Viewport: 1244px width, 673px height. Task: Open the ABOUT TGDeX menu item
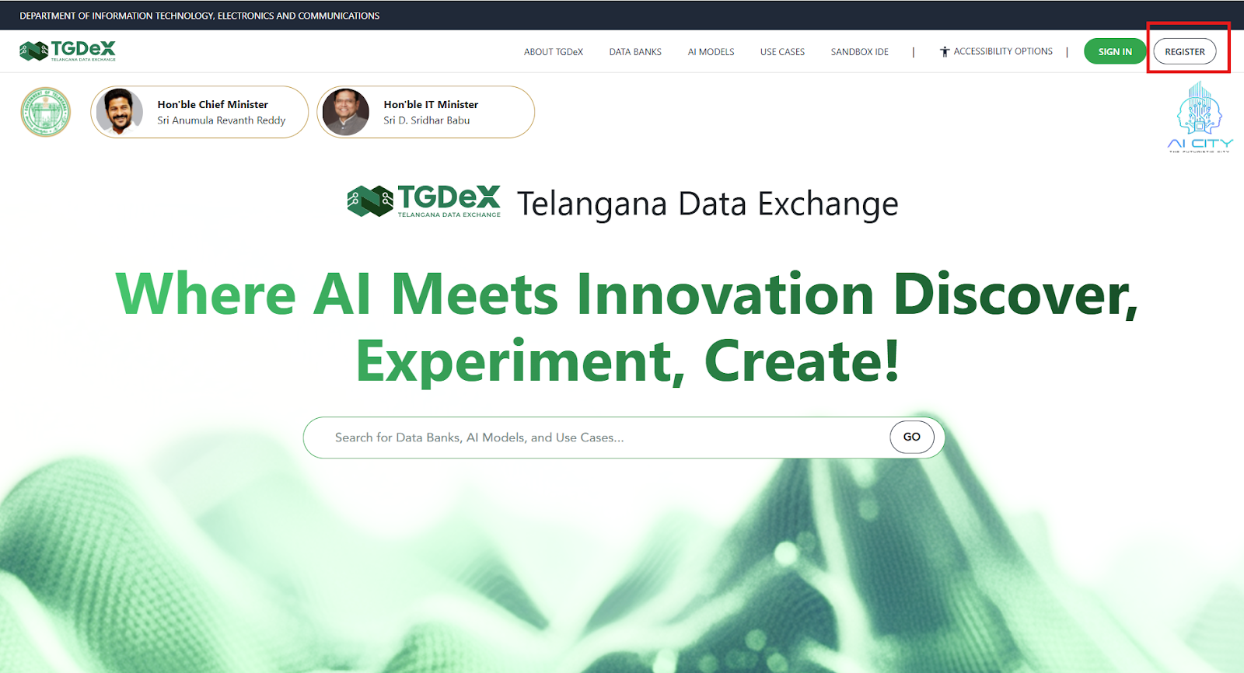(x=553, y=52)
